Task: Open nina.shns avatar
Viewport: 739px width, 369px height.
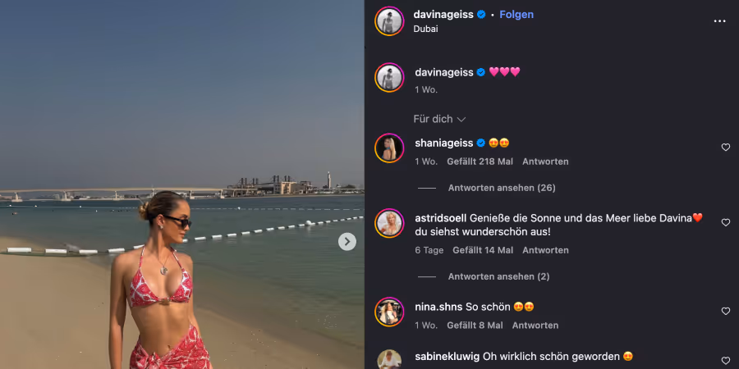Action: point(389,312)
